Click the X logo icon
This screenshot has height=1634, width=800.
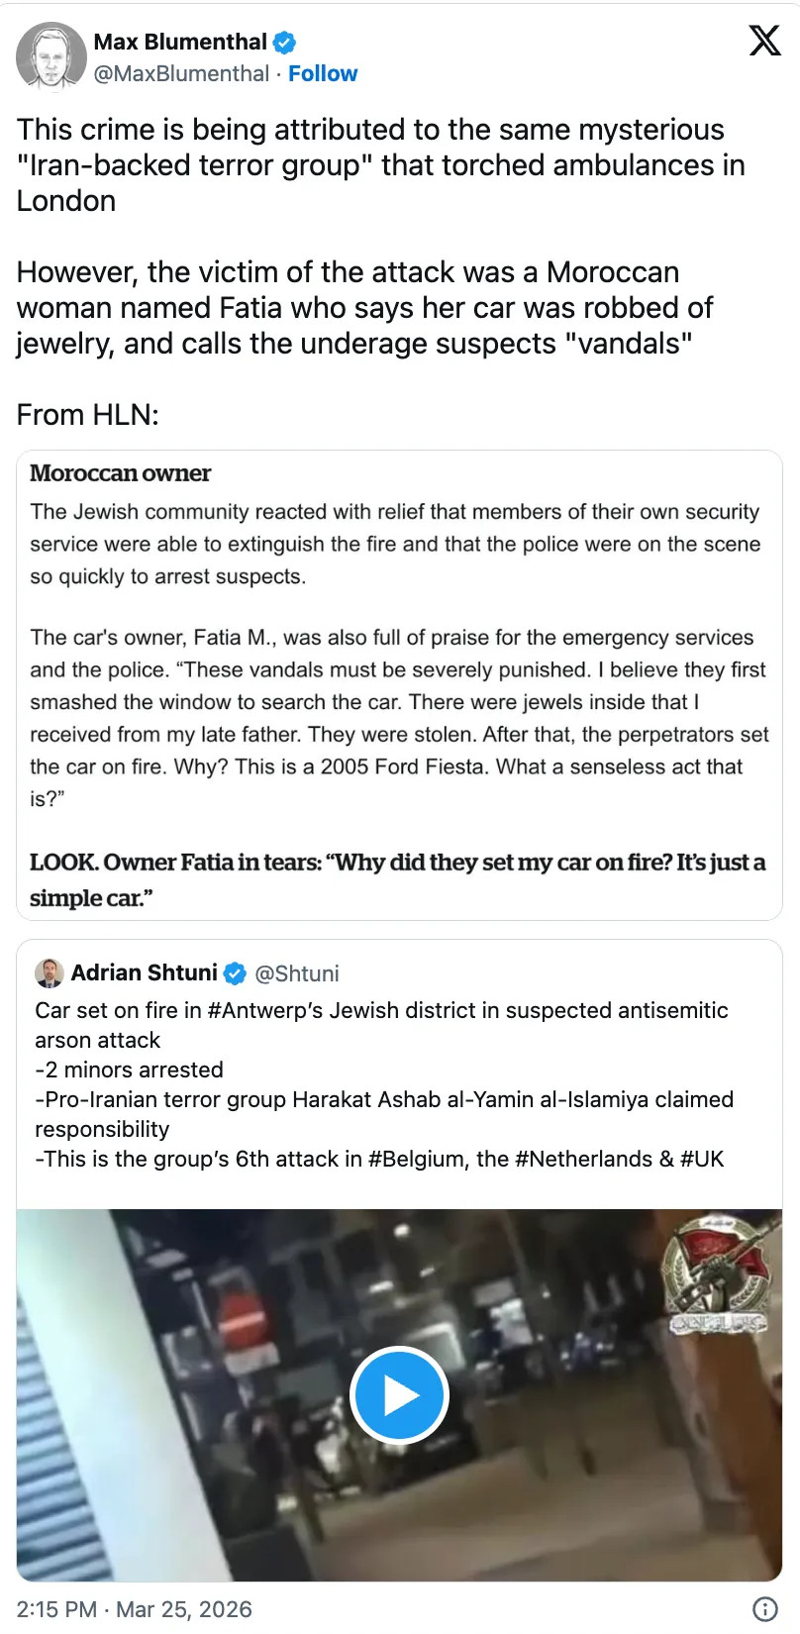click(764, 41)
